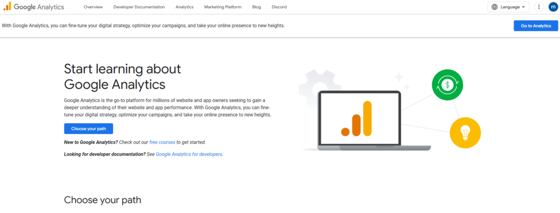Follow the free courses link
This screenshot has height=213, width=560.
[162, 142]
